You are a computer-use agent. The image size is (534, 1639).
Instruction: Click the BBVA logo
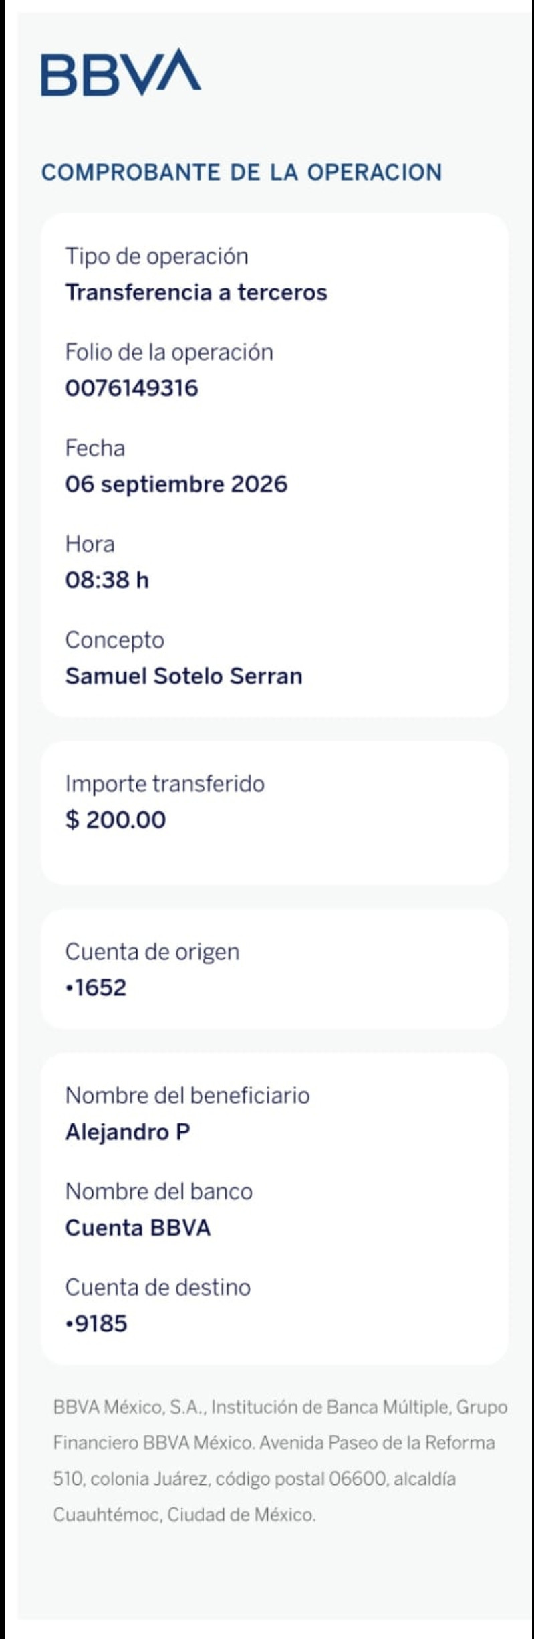coord(121,72)
